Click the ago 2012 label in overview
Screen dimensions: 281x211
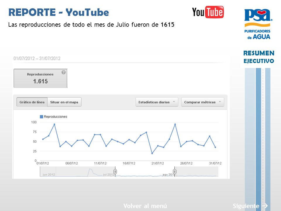point(169,175)
